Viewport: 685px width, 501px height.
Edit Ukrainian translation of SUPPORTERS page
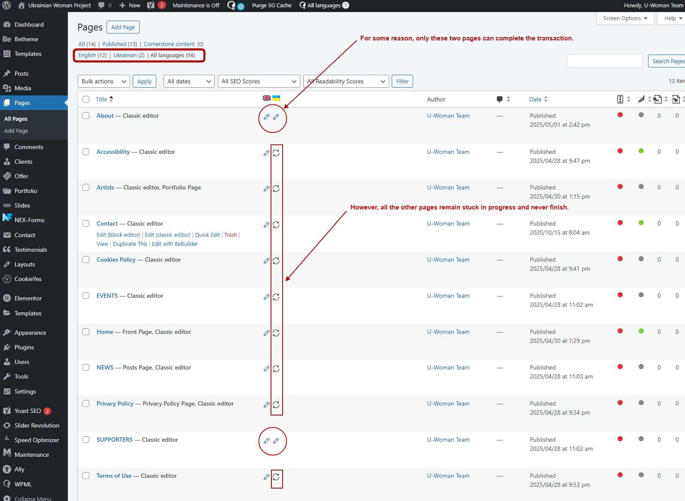pos(276,441)
